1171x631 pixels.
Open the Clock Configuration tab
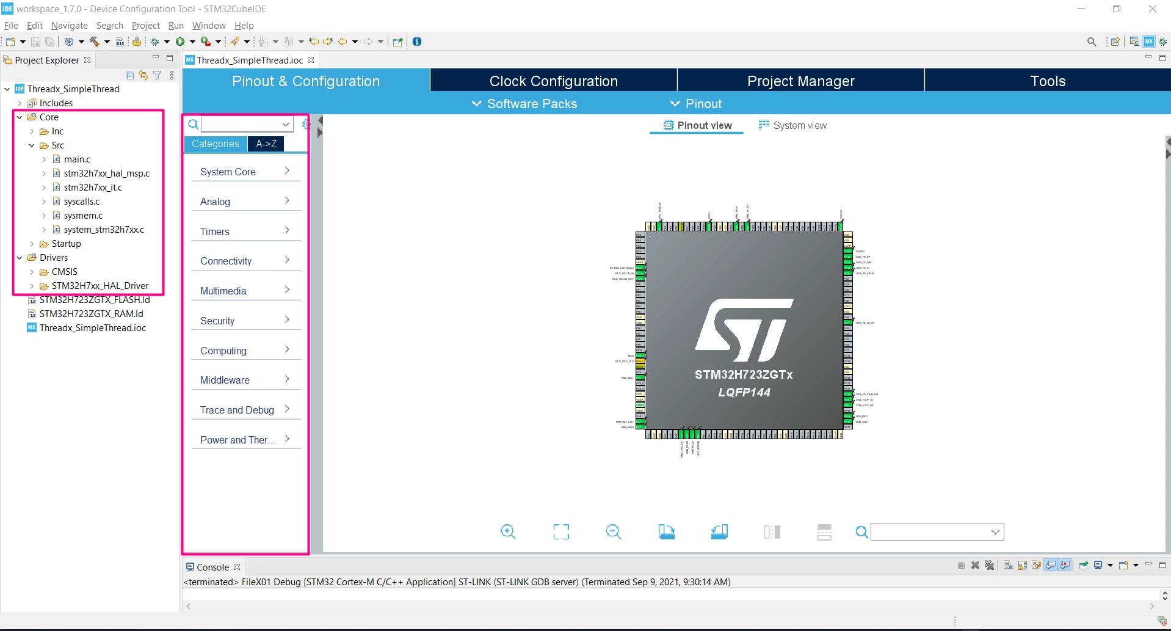coord(554,81)
